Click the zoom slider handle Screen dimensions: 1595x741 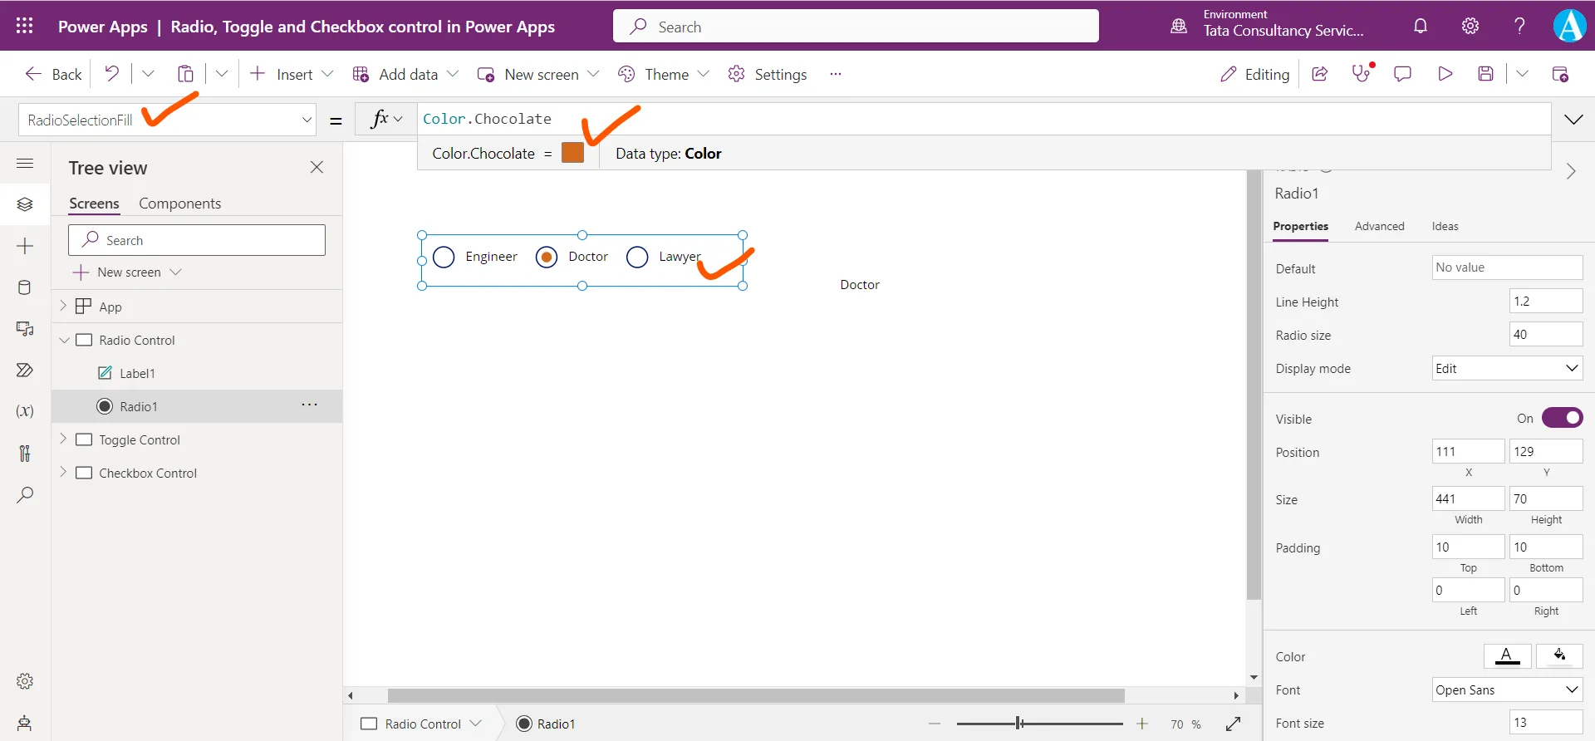pyautogui.click(x=1018, y=724)
